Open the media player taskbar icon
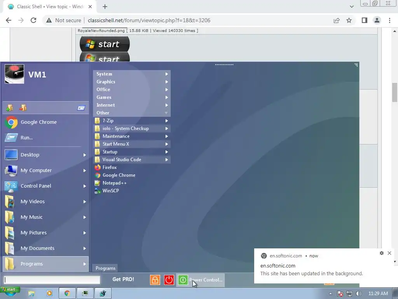Image resolution: width=398 pixels, height=299 pixels. tap(49, 294)
